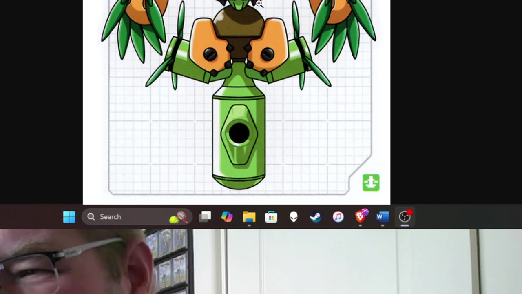Screen dimensions: 522x294
Task: Click the taskbar Search box
Action: tap(137, 217)
